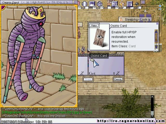Select the light burst skill icon in the hotkey bar
This screenshot has width=166, height=124.
pos(115,4)
